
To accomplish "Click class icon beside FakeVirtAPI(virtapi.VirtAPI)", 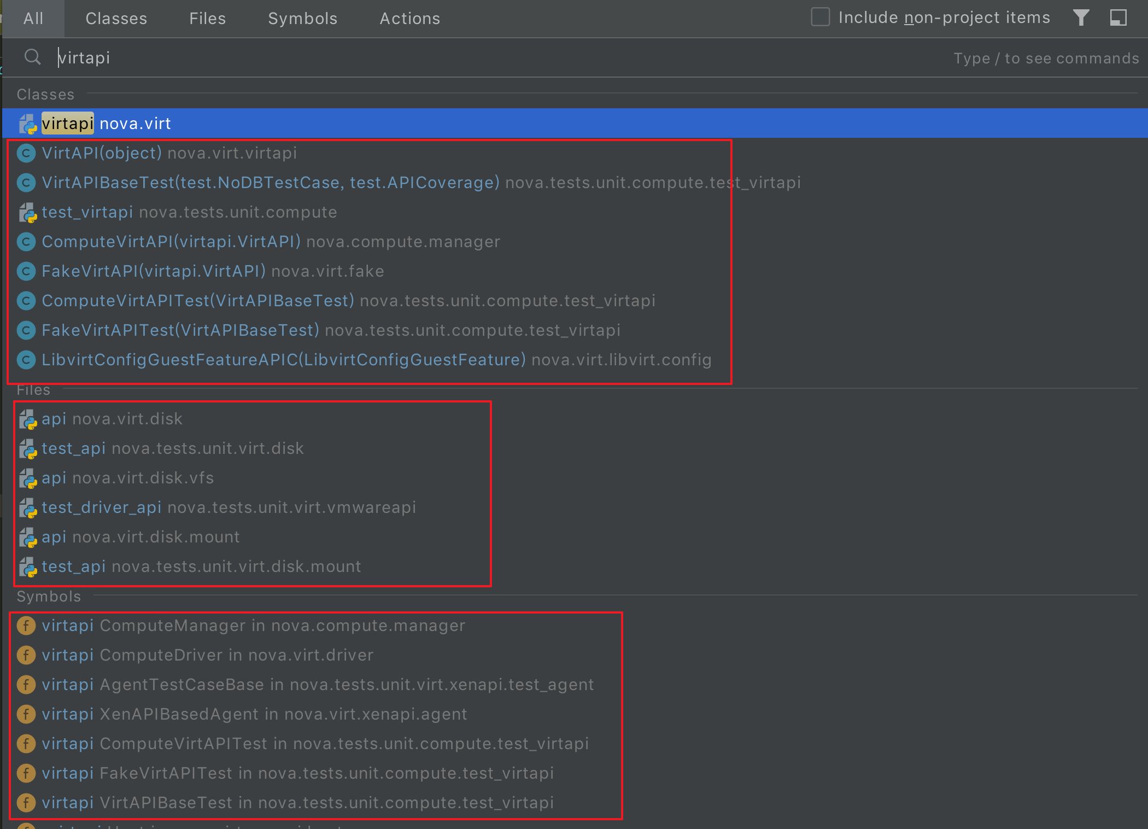I will 26,271.
